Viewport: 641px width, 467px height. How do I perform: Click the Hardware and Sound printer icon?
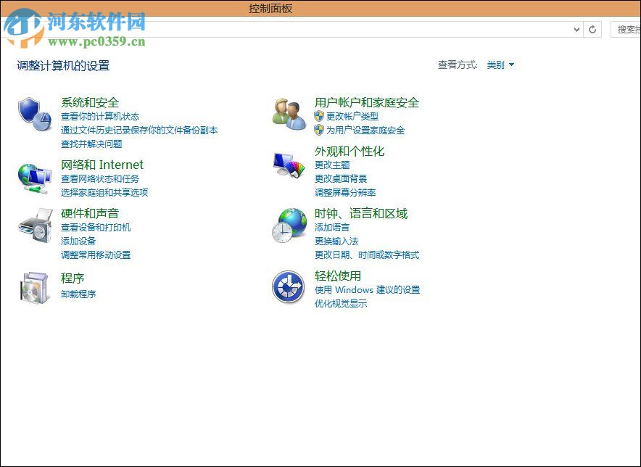click(x=34, y=228)
